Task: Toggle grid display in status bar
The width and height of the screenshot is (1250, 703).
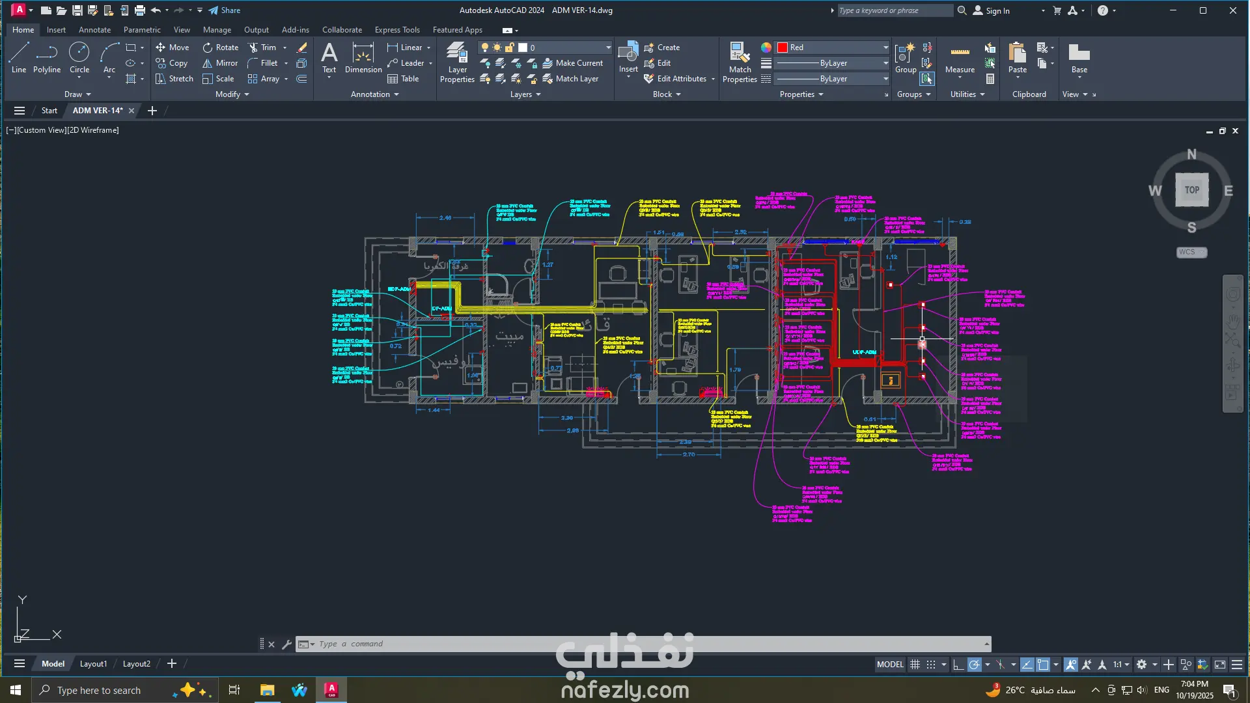Action: [915, 665]
